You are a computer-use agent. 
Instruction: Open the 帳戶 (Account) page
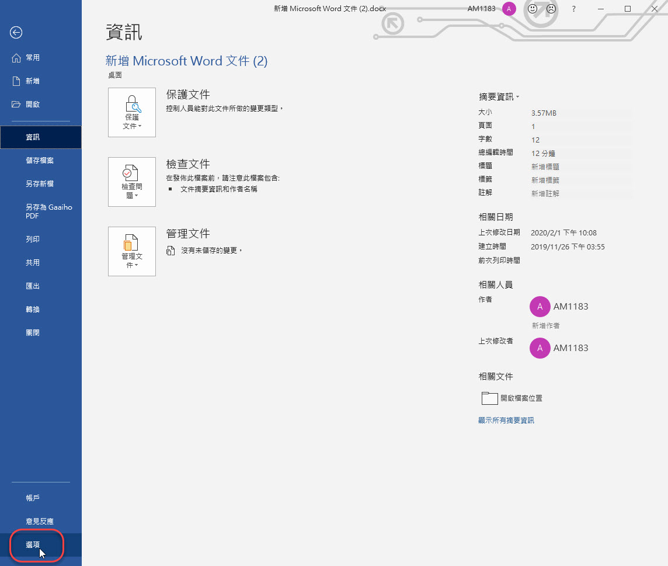(x=41, y=498)
